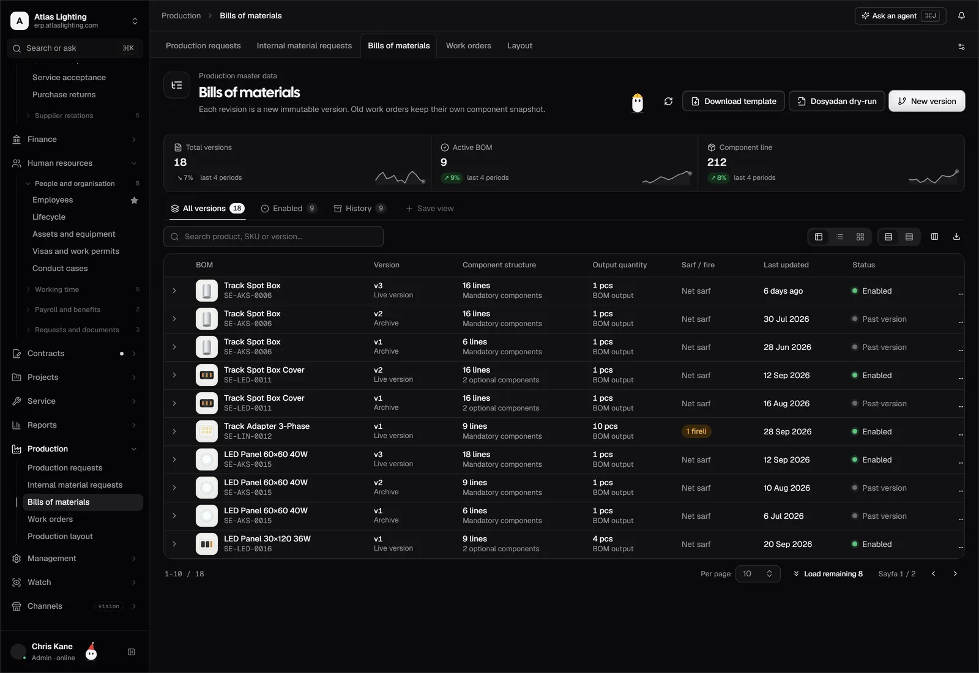Focus the Search product, SKU or version field
This screenshot has width=979, height=673.
[274, 237]
